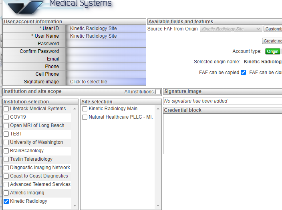Click the Available fields and features header
Screen dimensions: 282x210
(215, 22)
